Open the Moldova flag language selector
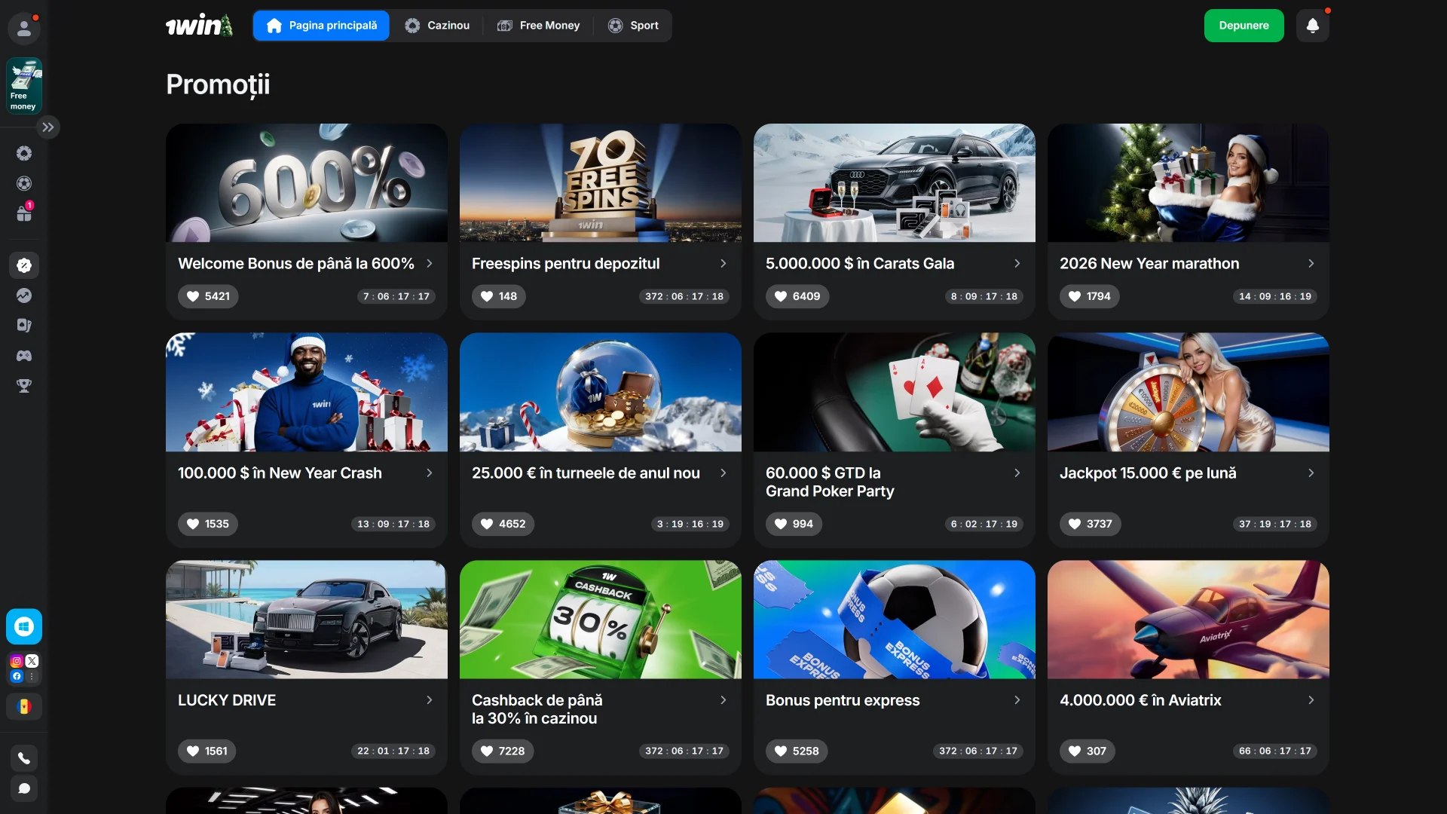 (x=24, y=706)
